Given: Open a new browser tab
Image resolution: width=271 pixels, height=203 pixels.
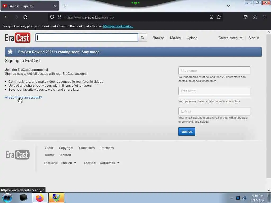Looking at the screenshot, I should 65,6.
